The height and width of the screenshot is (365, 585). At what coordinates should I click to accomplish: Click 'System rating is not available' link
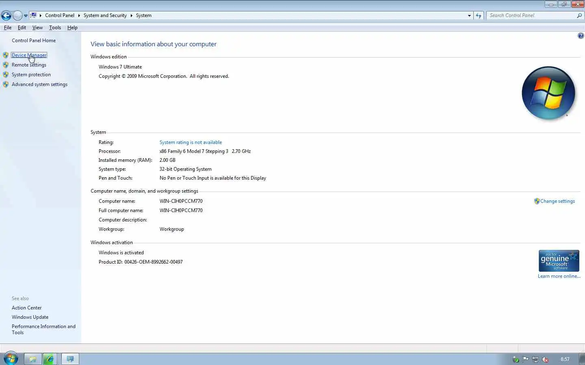point(191,142)
